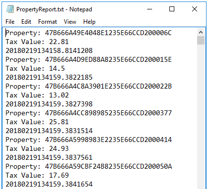Click the line Tax Value: 24.93

37,148
